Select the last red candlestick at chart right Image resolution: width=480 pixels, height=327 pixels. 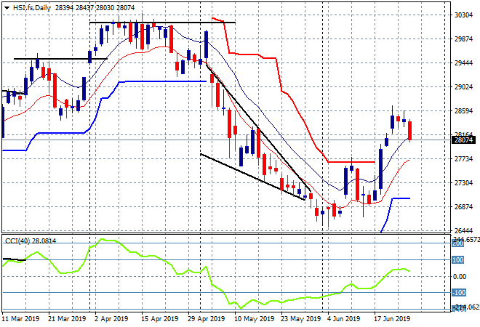click(x=409, y=131)
